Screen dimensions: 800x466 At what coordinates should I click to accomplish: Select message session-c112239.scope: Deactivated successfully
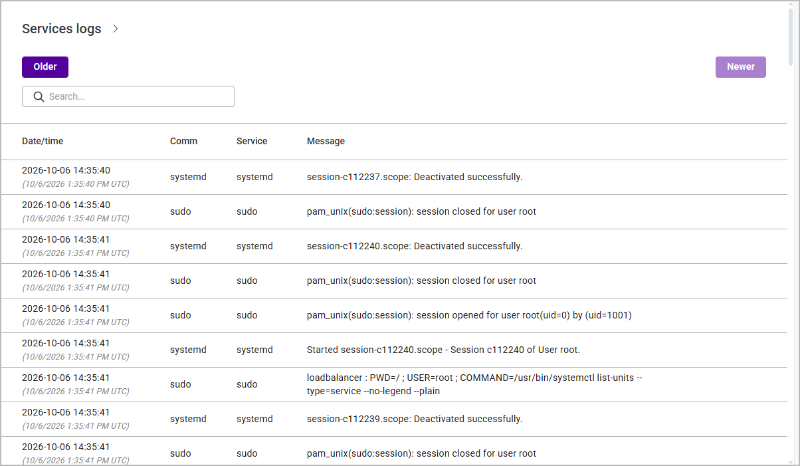pos(415,419)
